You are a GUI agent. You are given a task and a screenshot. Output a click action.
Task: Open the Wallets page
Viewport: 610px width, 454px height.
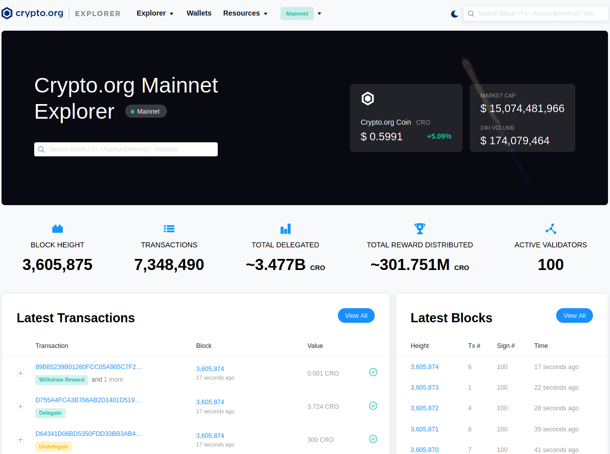[x=199, y=13]
